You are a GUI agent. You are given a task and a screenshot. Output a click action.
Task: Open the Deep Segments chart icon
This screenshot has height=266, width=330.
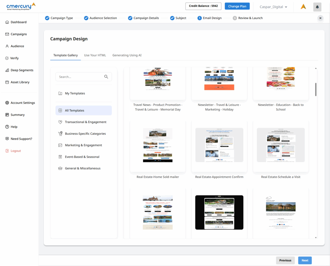pos(7,70)
